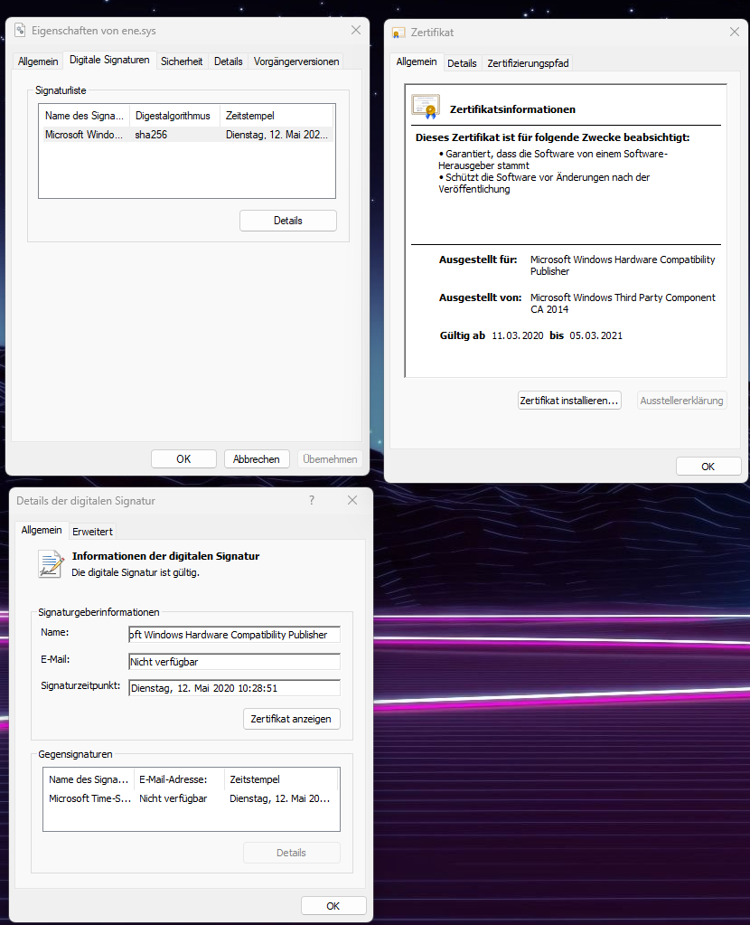750x925 pixels.
Task: Click the E-Mail-Adresse column header
Action: pos(179,779)
